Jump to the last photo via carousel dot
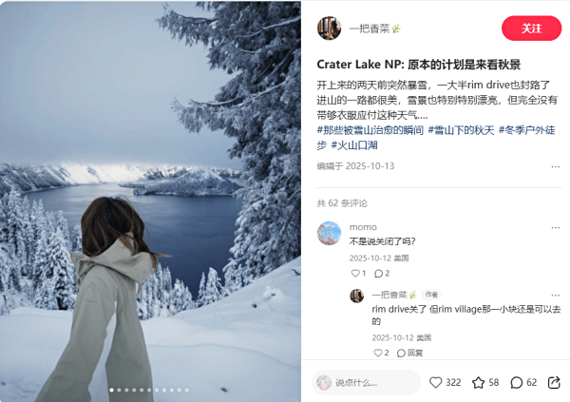 coord(187,390)
